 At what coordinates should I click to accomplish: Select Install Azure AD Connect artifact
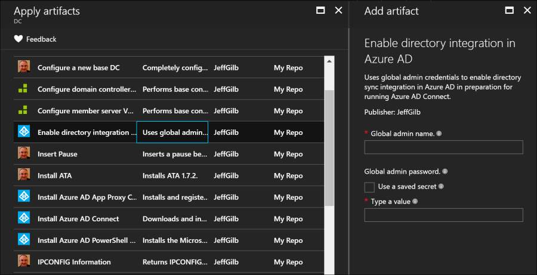(x=78, y=219)
